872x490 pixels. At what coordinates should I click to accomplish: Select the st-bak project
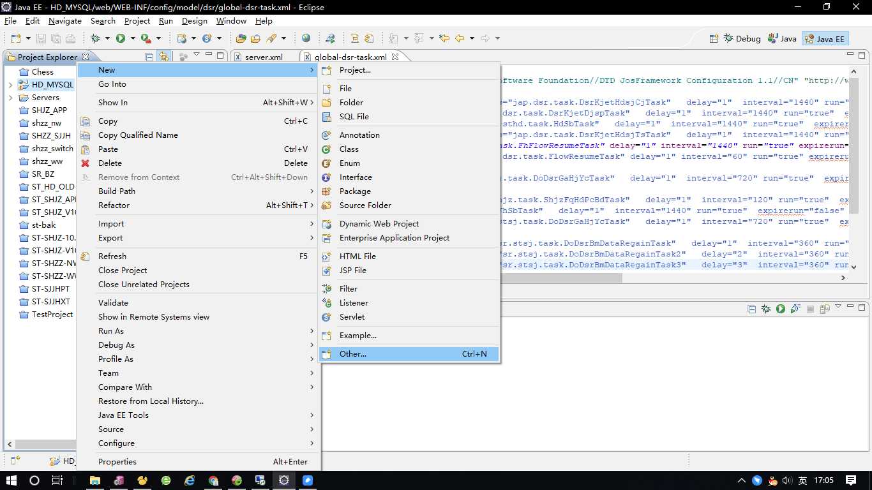43,225
